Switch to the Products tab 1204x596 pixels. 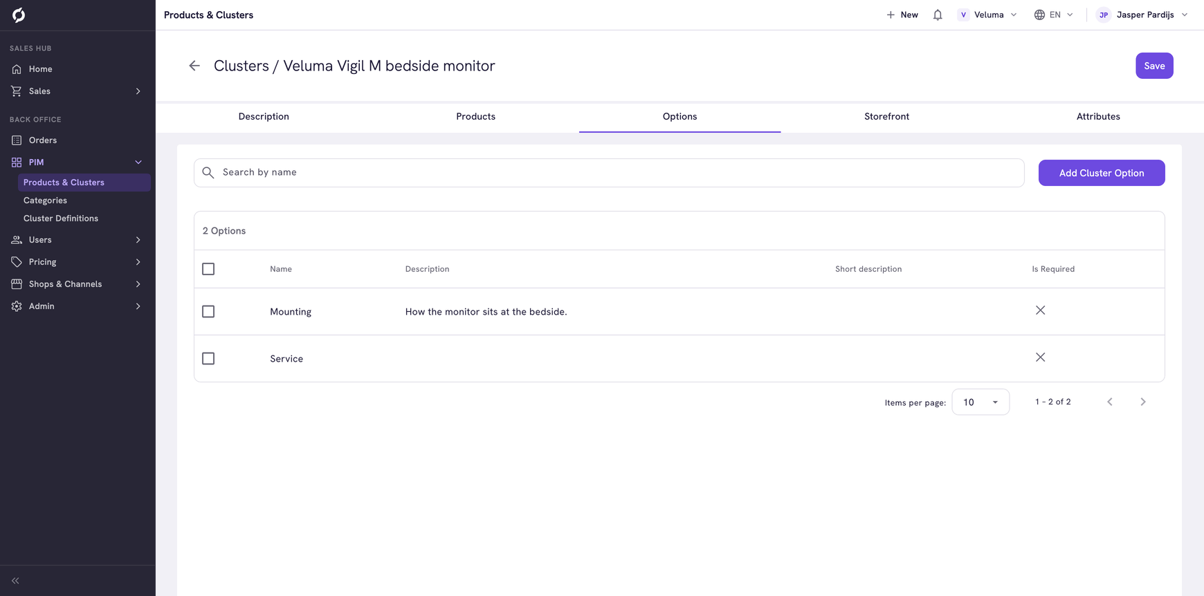coord(475,117)
